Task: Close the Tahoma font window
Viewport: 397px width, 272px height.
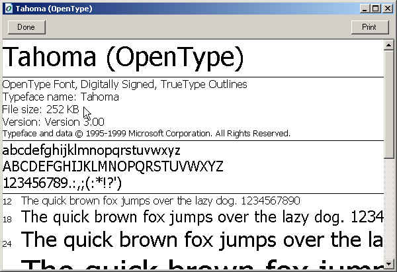Action: pyautogui.click(x=388, y=9)
